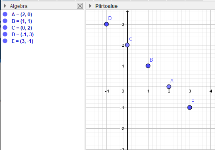
Task: Select point C on the y-axis
Action: (127, 45)
